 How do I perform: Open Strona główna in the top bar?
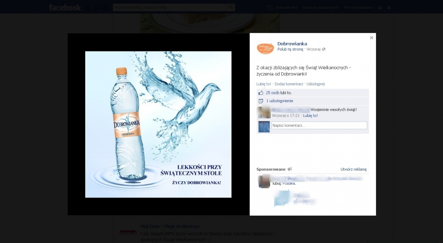[x=358, y=8]
